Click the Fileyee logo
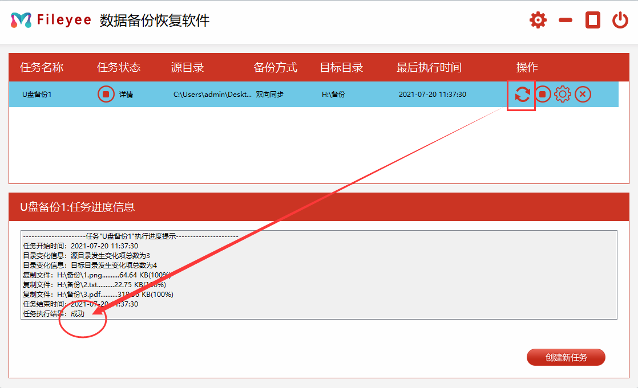Screen dimensions: 638x388 tap(21, 21)
